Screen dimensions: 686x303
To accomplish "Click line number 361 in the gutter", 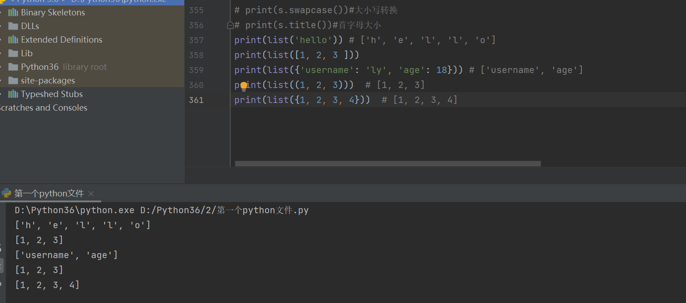I will coord(196,100).
